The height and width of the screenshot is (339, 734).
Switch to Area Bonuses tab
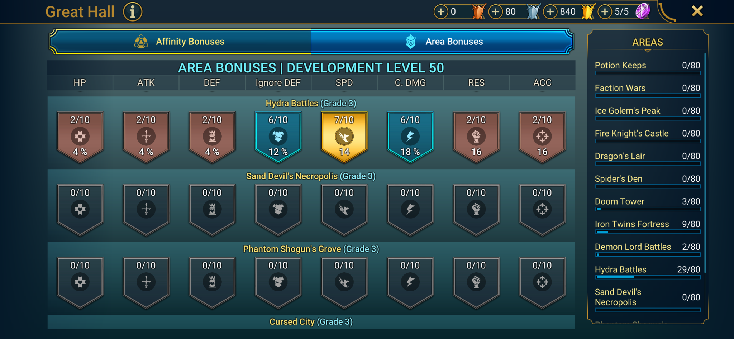(442, 42)
